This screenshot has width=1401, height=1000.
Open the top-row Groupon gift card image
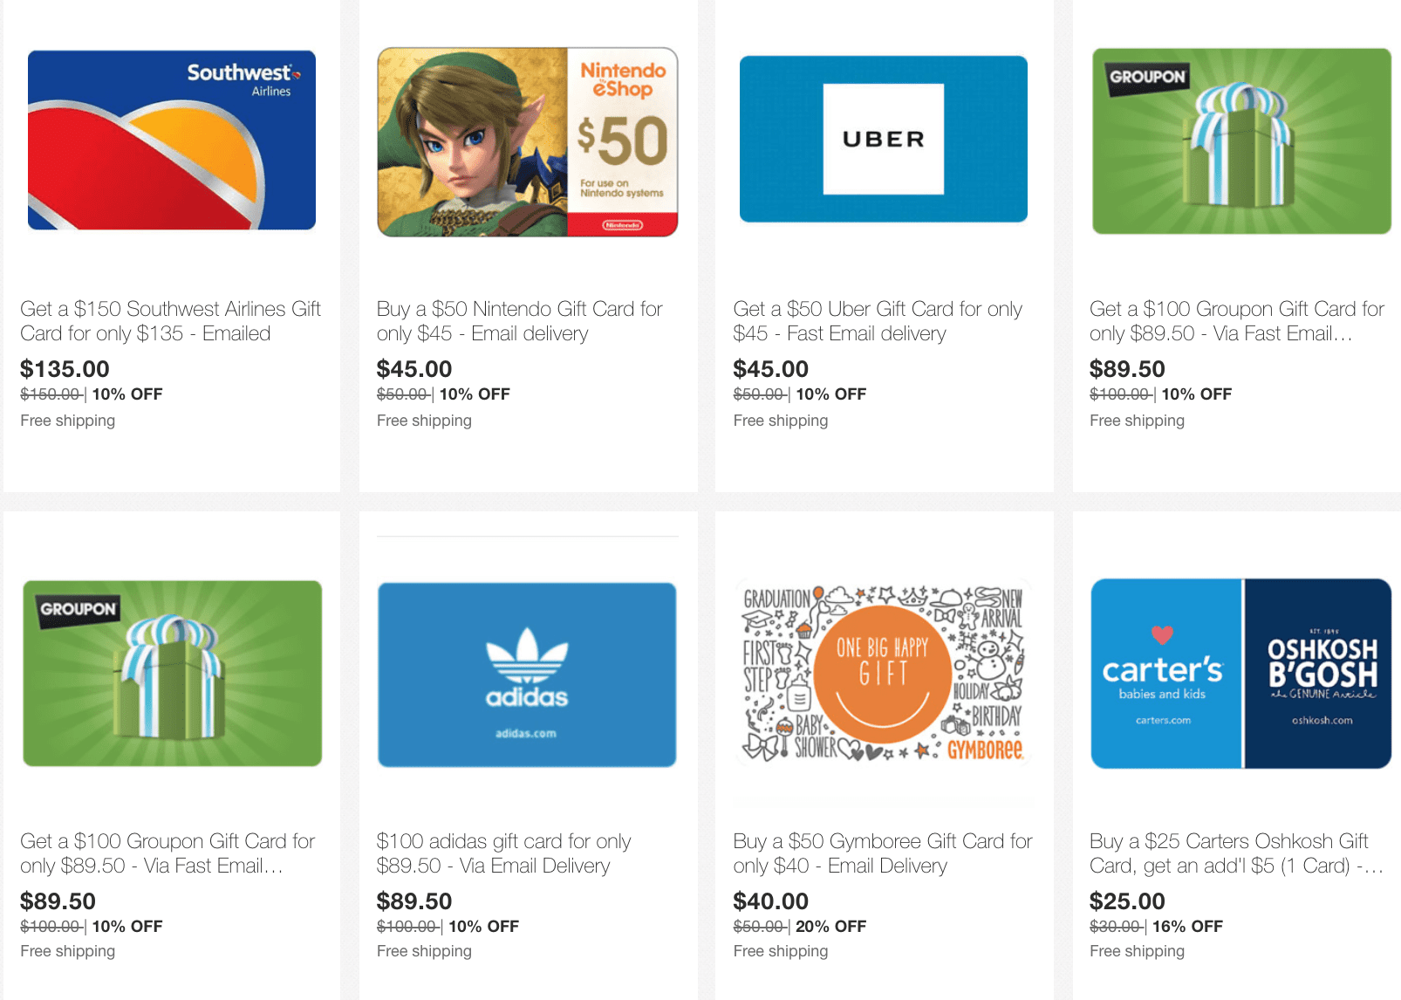pos(1241,140)
